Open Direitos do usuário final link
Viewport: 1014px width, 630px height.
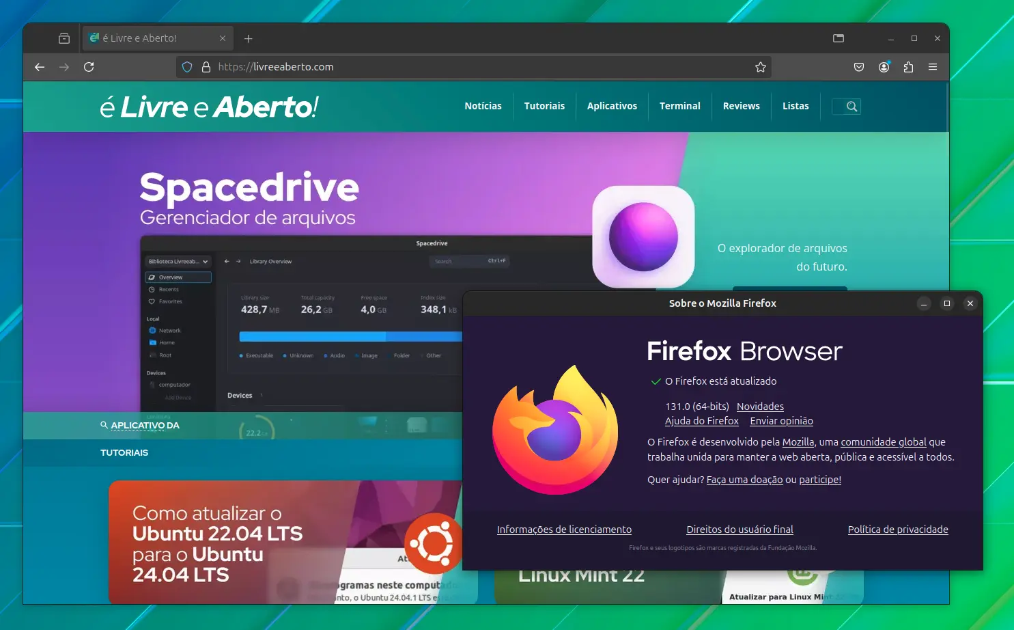point(740,530)
